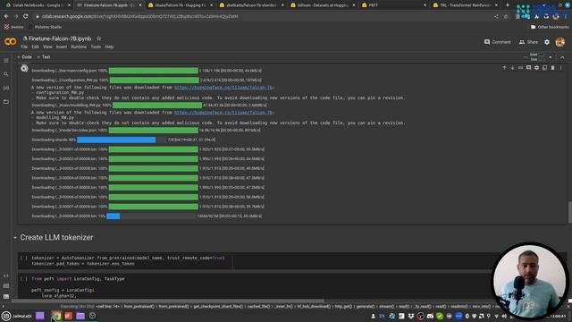Open the Help menu
The width and height of the screenshot is (572, 322).
click(109, 47)
